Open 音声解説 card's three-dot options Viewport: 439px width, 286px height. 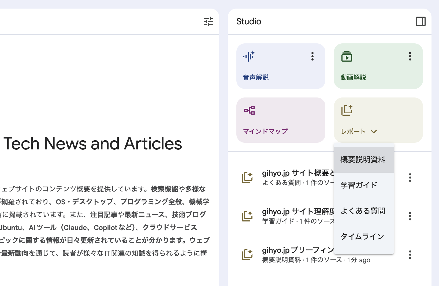[312, 57]
